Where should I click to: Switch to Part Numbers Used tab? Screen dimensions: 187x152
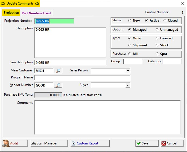click(x=36, y=13)
